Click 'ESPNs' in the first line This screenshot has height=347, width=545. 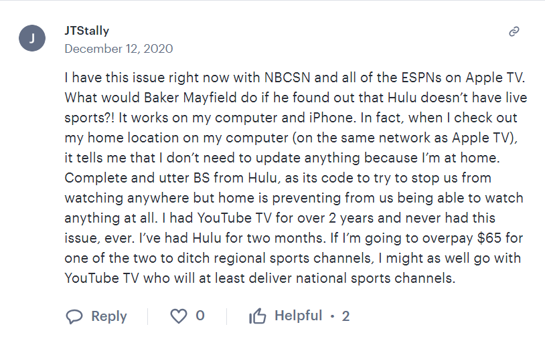tap(422, 78)
